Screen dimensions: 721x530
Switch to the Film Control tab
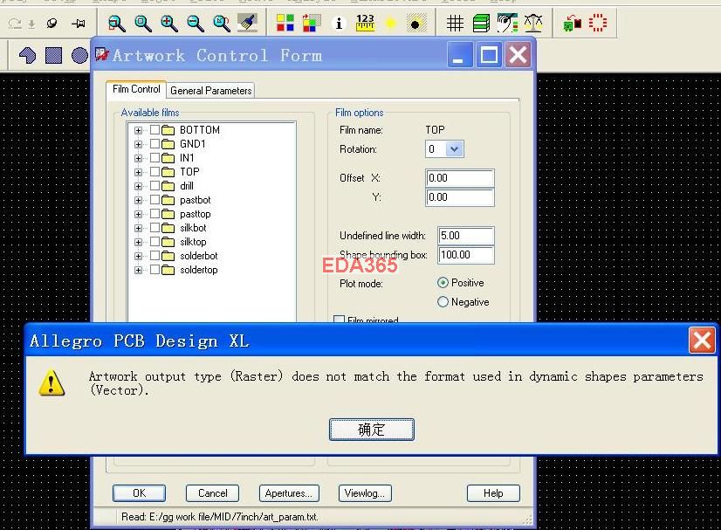click(136, 89)
